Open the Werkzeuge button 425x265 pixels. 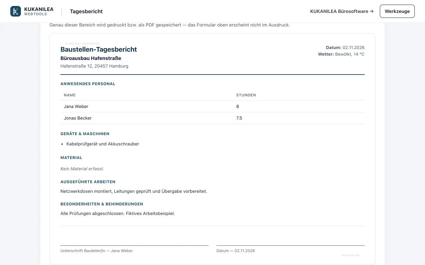(397, 11)
